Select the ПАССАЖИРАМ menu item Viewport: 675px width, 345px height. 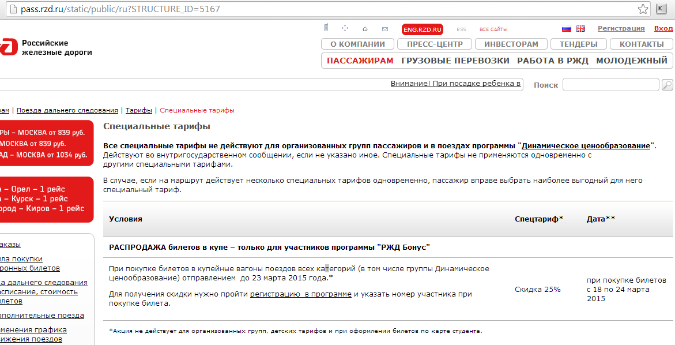(360, 61)
